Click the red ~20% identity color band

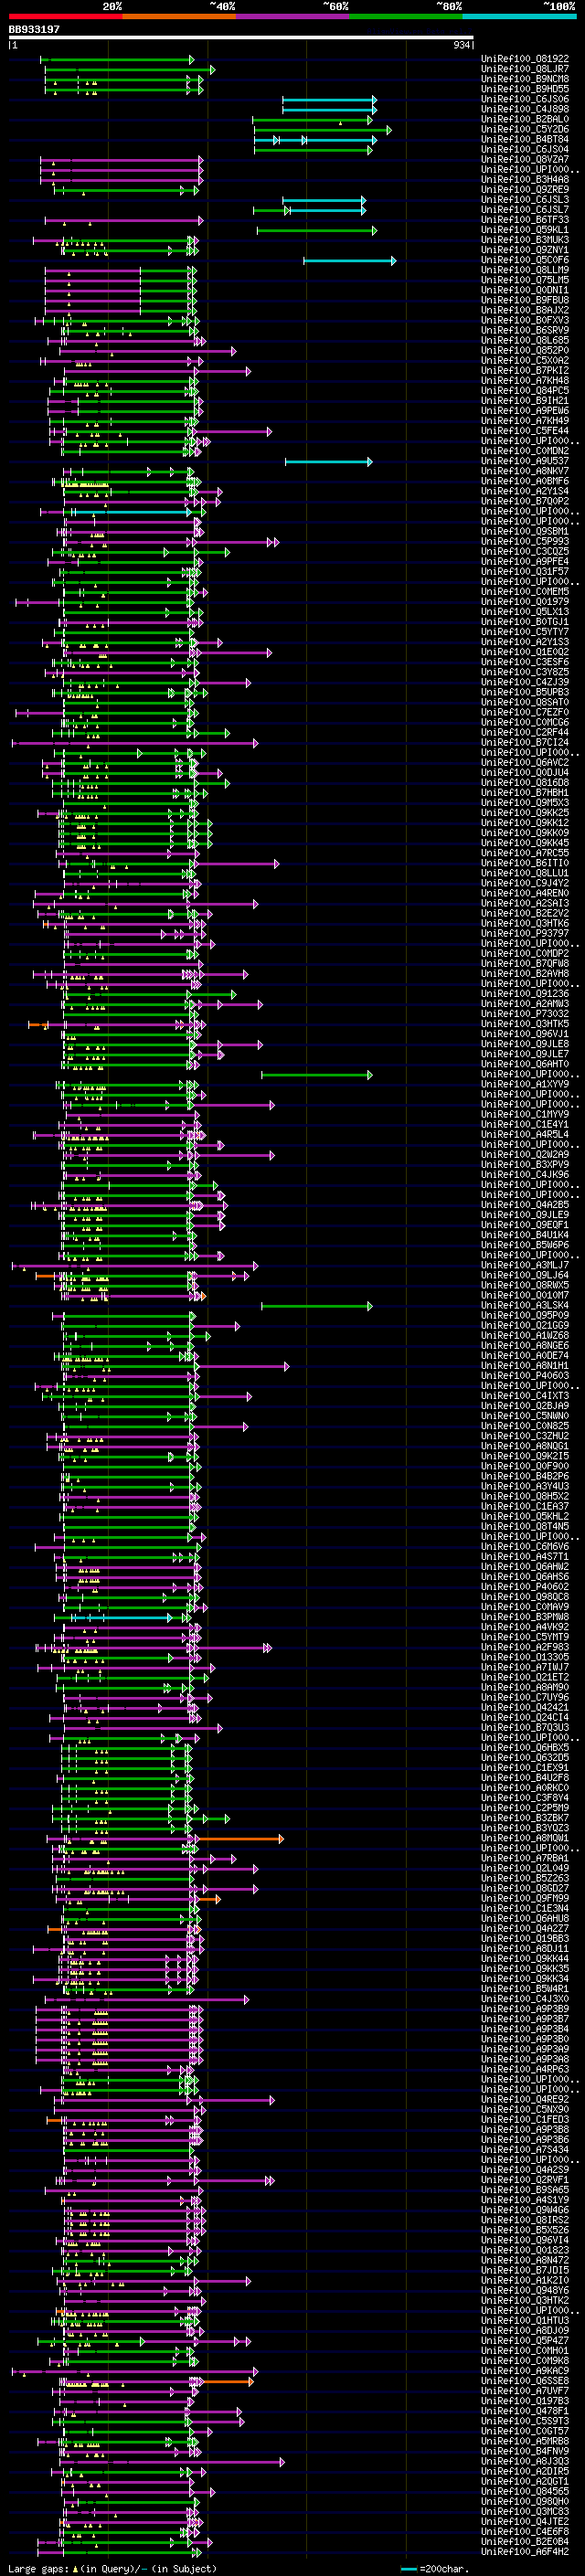(x=65, y=16)
